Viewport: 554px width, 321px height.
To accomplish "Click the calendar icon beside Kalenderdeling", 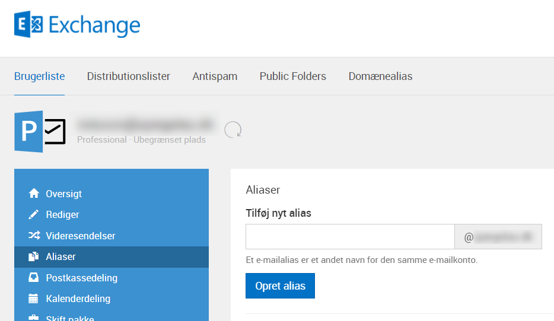I will (x=33, y=298).
